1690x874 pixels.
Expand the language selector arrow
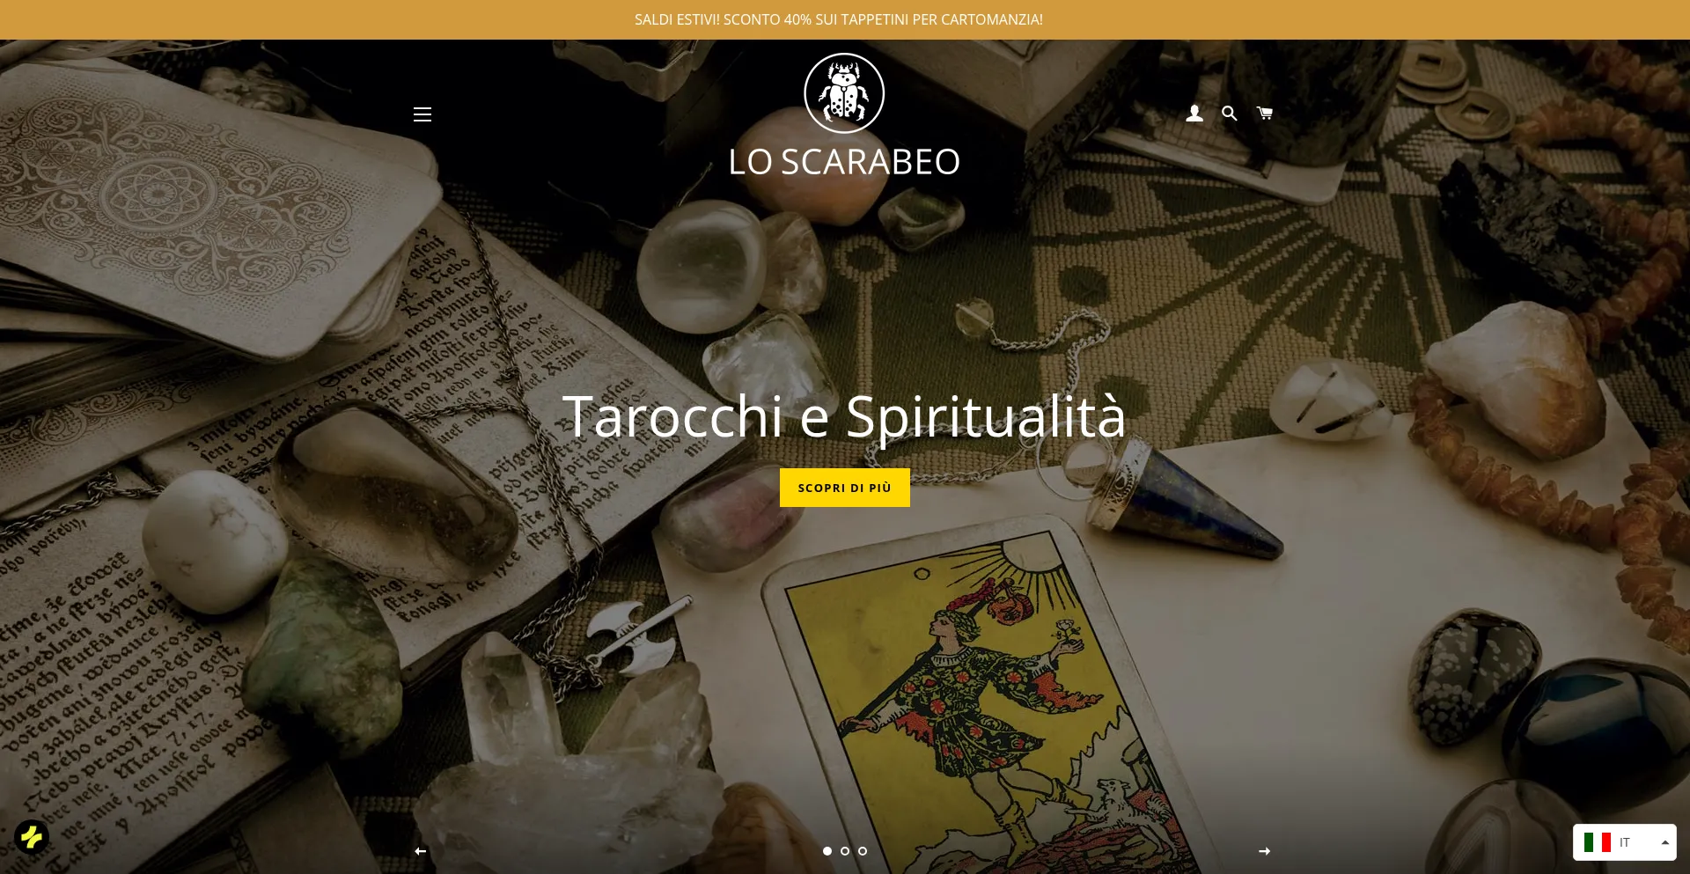pyautogui.click(x=1665, y=842)
